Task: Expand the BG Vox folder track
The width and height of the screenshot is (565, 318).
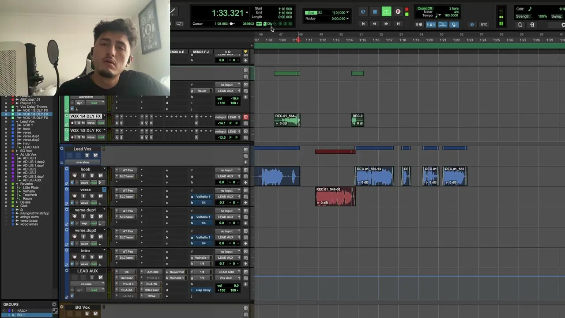Action: [x=62, y=307]
